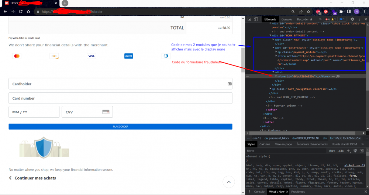Viewport: 369px width, 195px height.
Task: Open DevTools settings gear
Action: click(352, 19)
